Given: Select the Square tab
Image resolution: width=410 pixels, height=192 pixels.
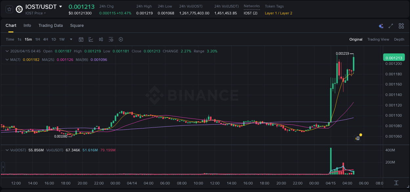Looking at the screenshot, I should pyautogui.click(x=77, y=26).
